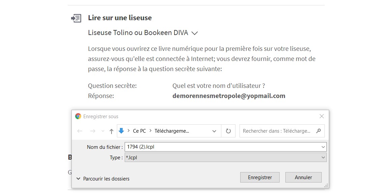Open the Type *.lcpl combo box

coord(225,157)
